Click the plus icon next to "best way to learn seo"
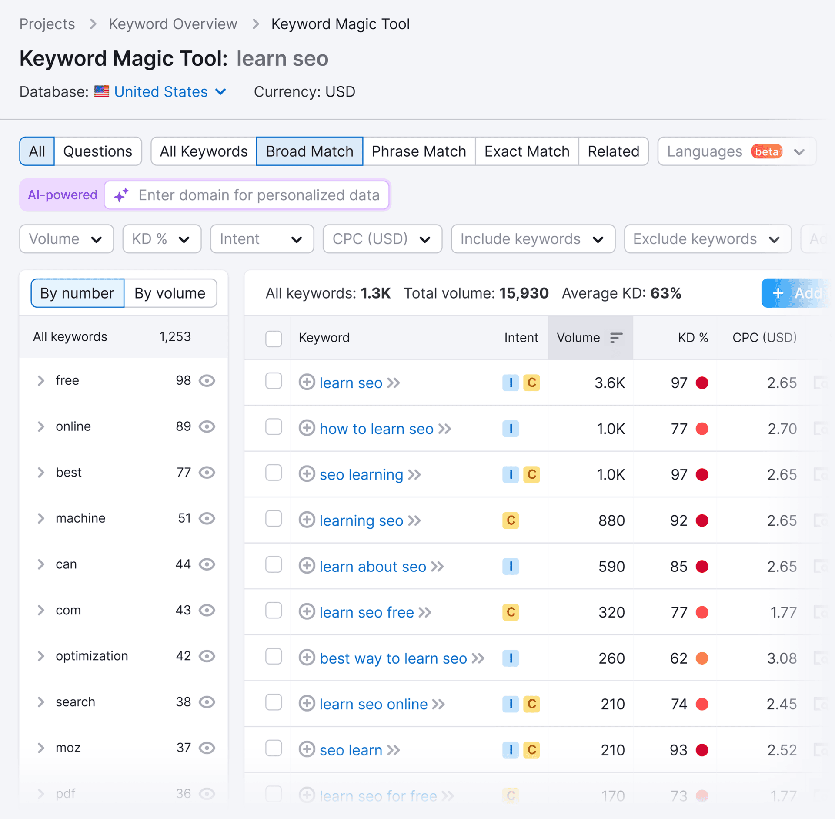Image resolution: width=835 pixels, height=819 pixels. 307,658
